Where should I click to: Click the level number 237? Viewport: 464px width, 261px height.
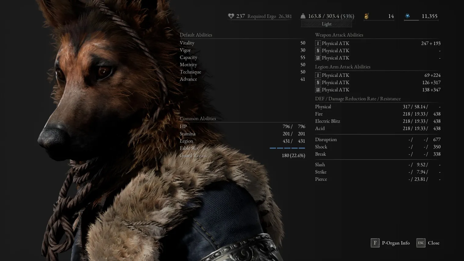click(241, 16)
